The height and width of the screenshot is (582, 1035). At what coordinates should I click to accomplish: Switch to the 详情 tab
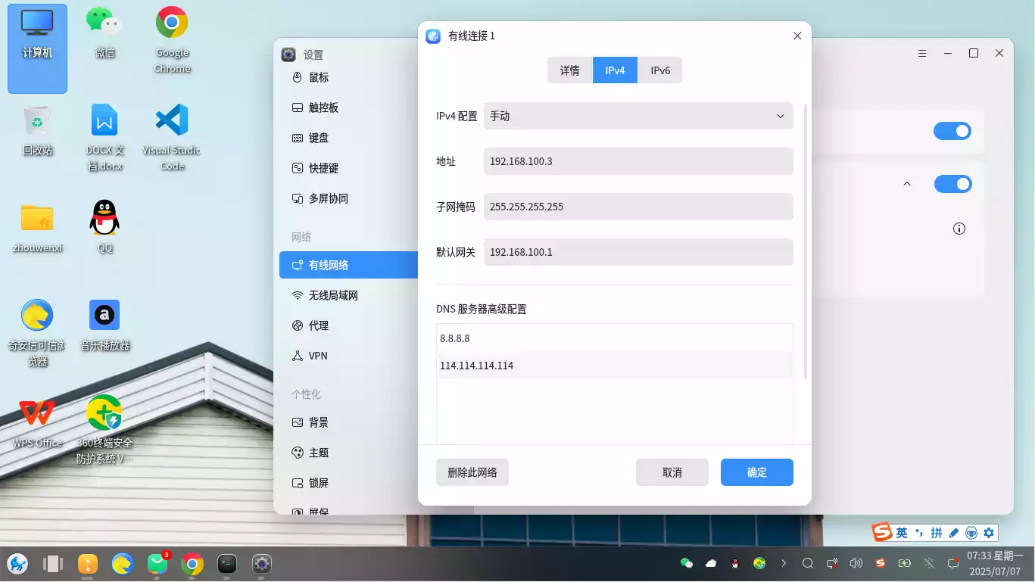[x=570, y=70]
